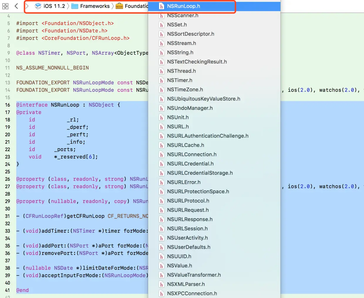Click the *_reserved[6] declaration
Viewport: 364px width, 298px height.
point(76,157)
